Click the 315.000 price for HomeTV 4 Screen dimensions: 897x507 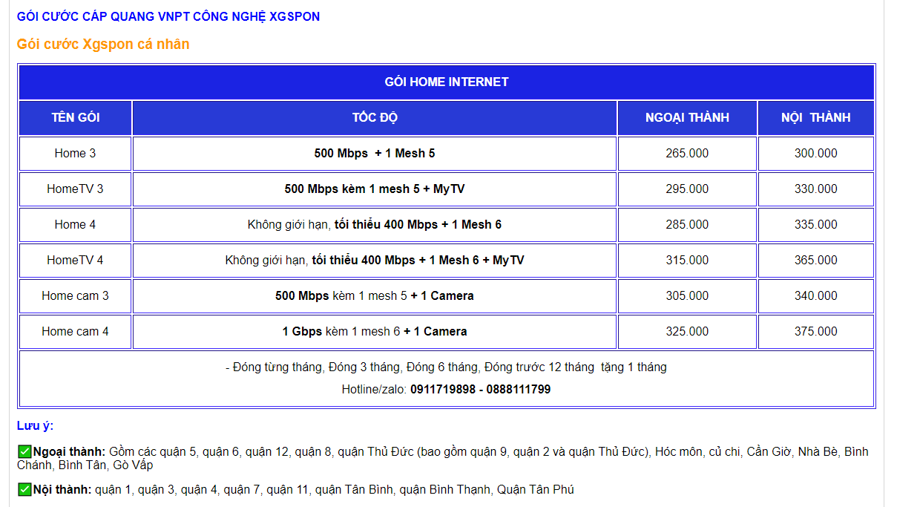point(687,260)
